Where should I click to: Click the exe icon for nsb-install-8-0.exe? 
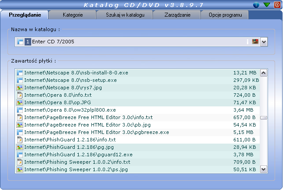[19, 73]
